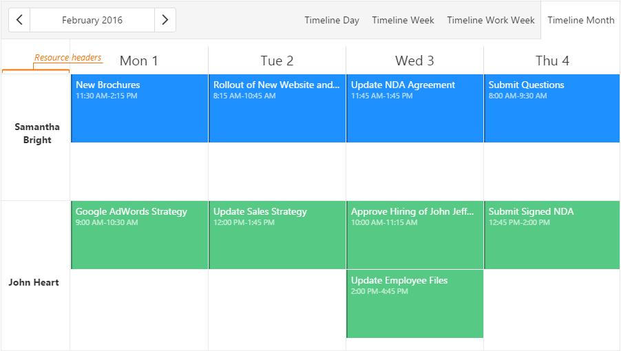This screenshot has width=621, height=351.
Task: Open Google AdWords Strategy appointment
Action: click(x=139, y=235)
